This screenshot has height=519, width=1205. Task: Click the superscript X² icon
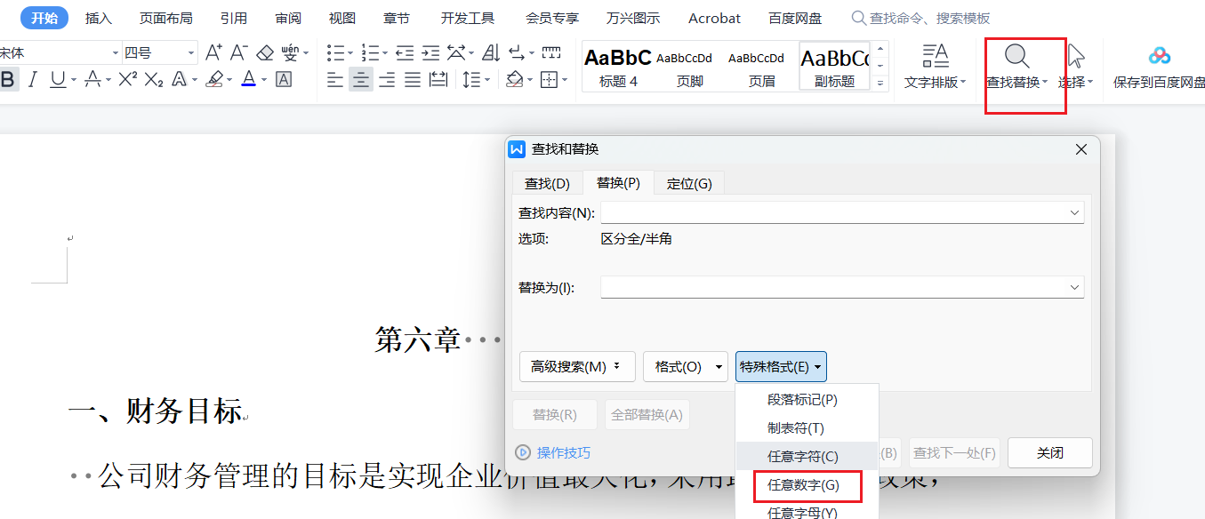(127, 80)
